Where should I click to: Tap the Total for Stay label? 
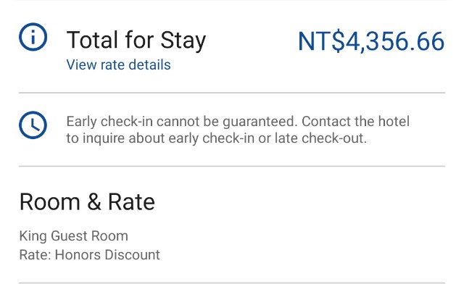[x=136, y=41]
